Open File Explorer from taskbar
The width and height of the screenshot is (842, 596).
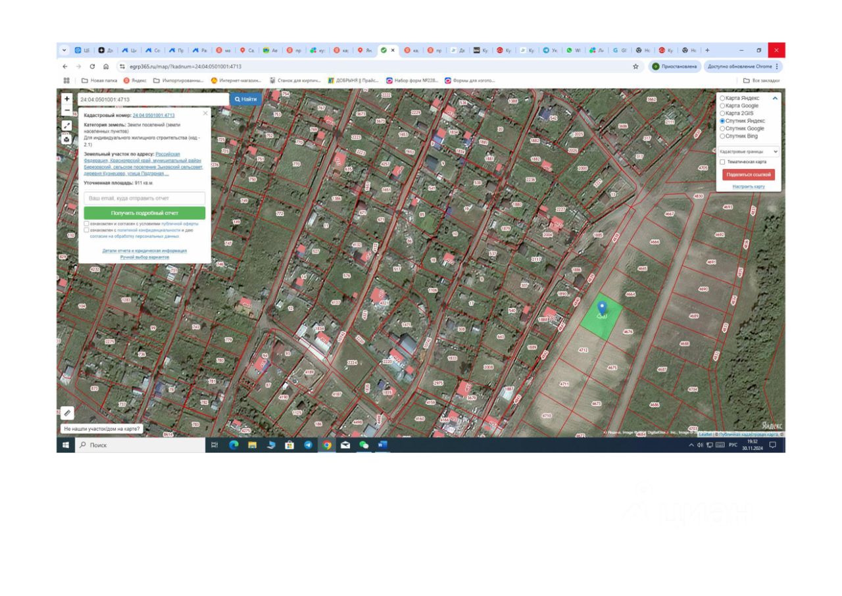[252, 445]
